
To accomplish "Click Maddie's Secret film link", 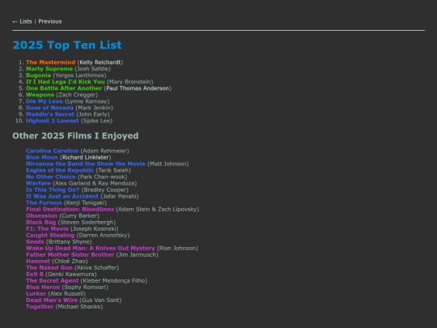I will 50,114.
